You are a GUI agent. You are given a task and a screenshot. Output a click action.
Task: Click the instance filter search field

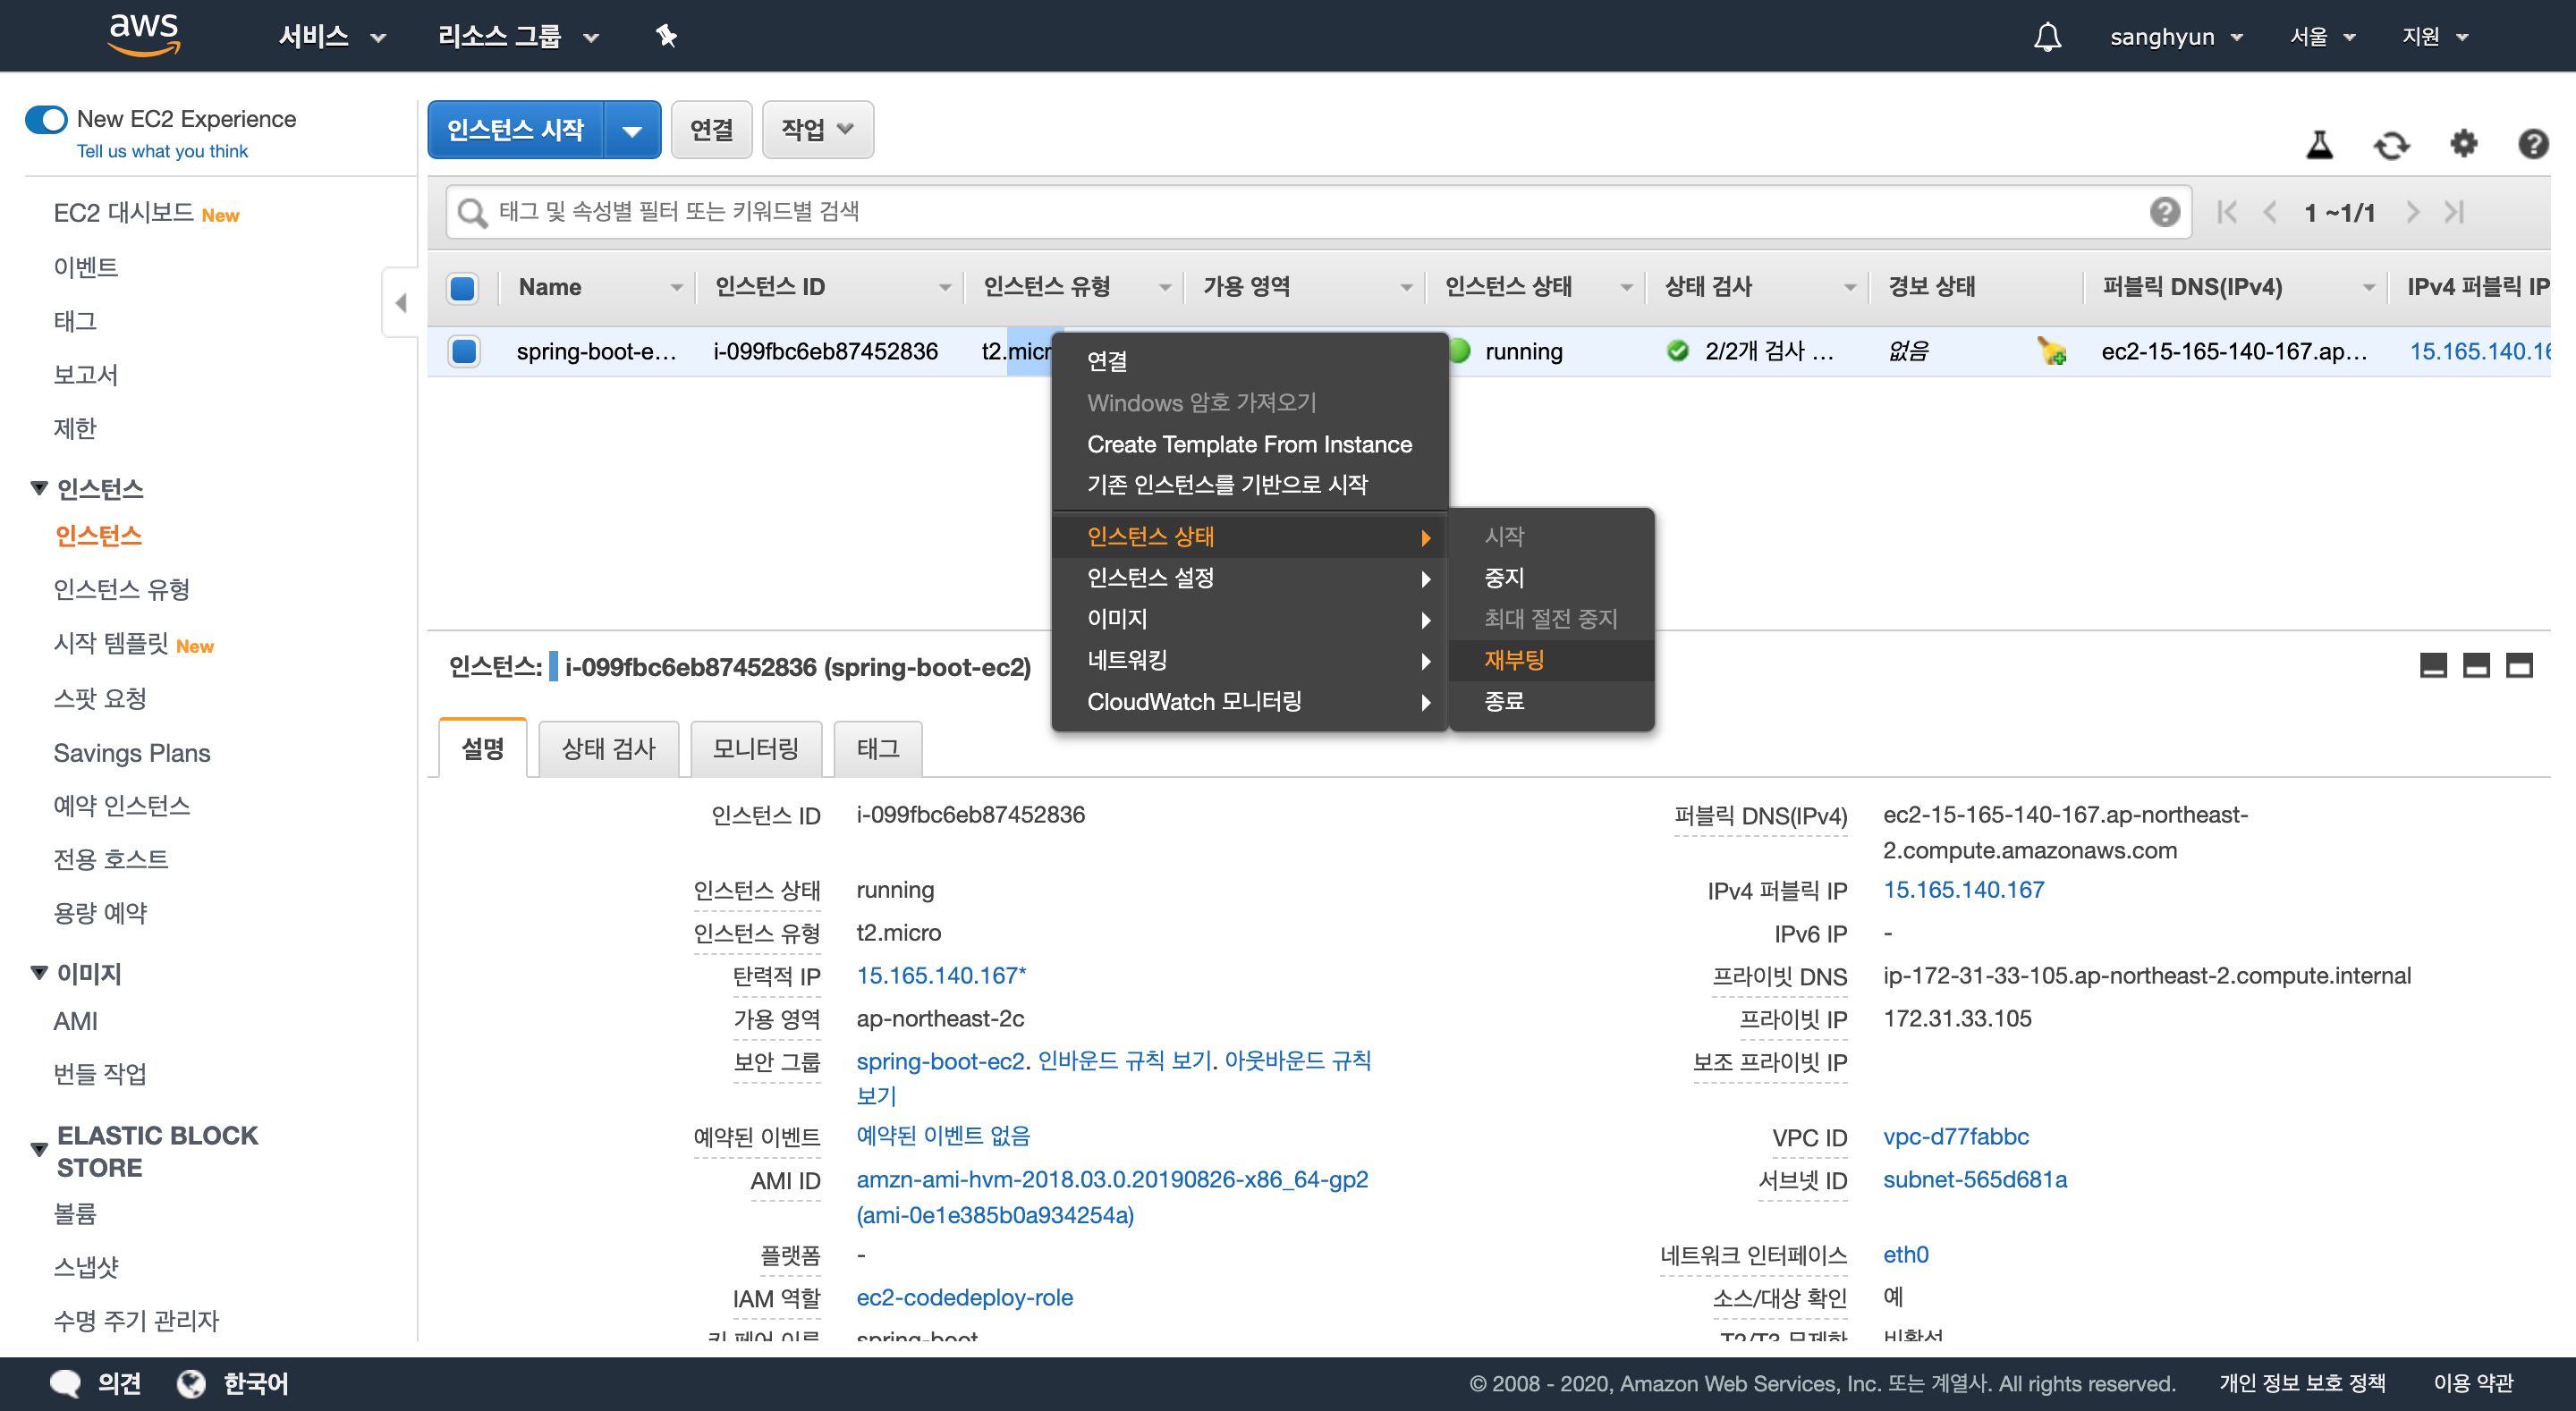coord(1300,212)
